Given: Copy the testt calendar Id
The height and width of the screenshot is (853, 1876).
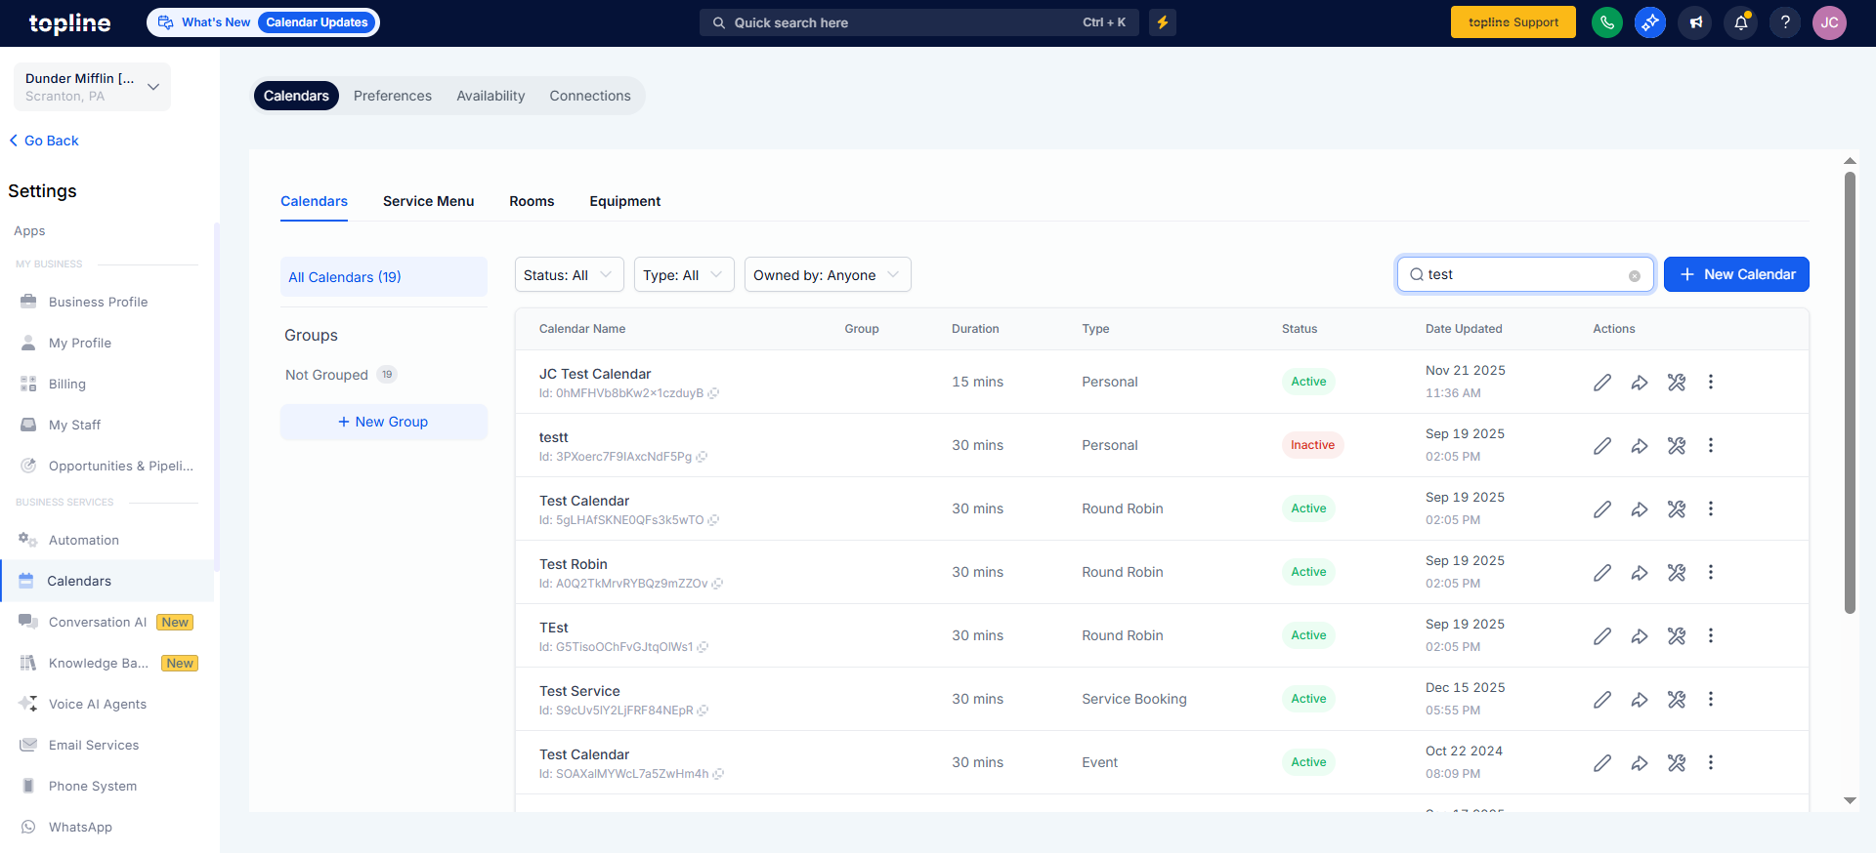Looking at the screenshot, I should point(703,457).
